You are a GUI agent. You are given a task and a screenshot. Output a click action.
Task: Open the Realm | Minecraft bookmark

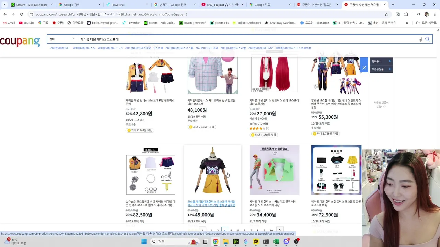[x=192, y=23]
